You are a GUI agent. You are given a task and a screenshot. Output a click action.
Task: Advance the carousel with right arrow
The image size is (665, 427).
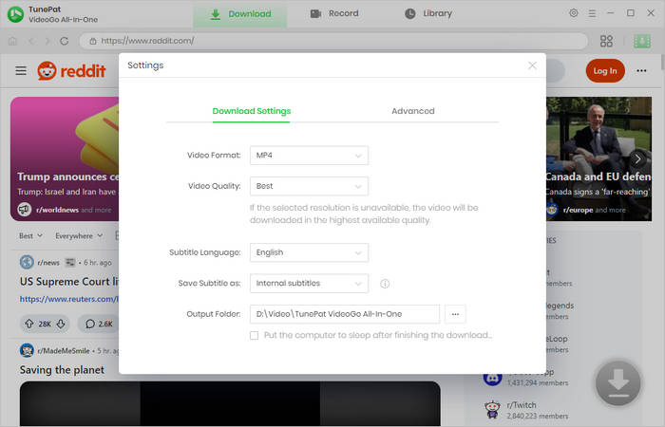coord(637,158)
